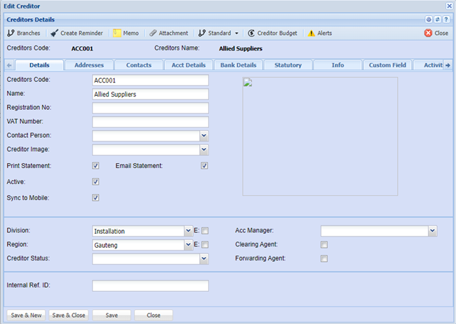Click the VAT Number input field
This screenshot has width=456, height=324.
150,122
